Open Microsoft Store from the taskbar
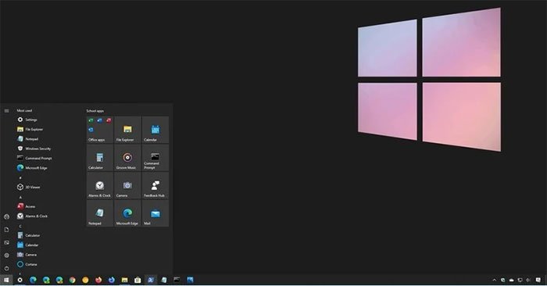The width and height of the screenshot is (547, 286). point(138,280)
